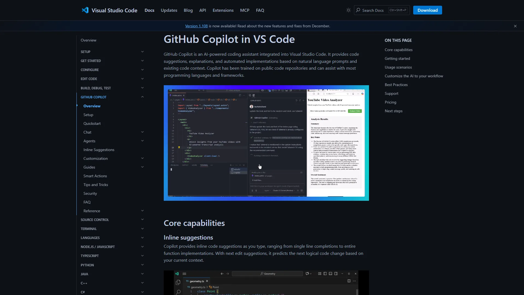This screenshot has width=524, height=295.
Task: Open the FAQ header menu item
Action: (x=260, y=10)
